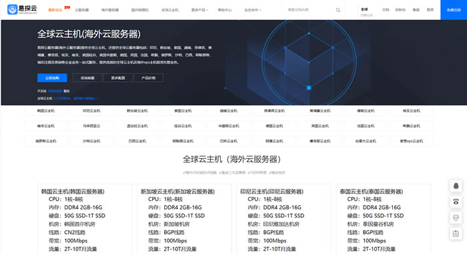Click the blue 立即选购 banner button
Viewport: 467px width, 254px height.
[52, 78]
